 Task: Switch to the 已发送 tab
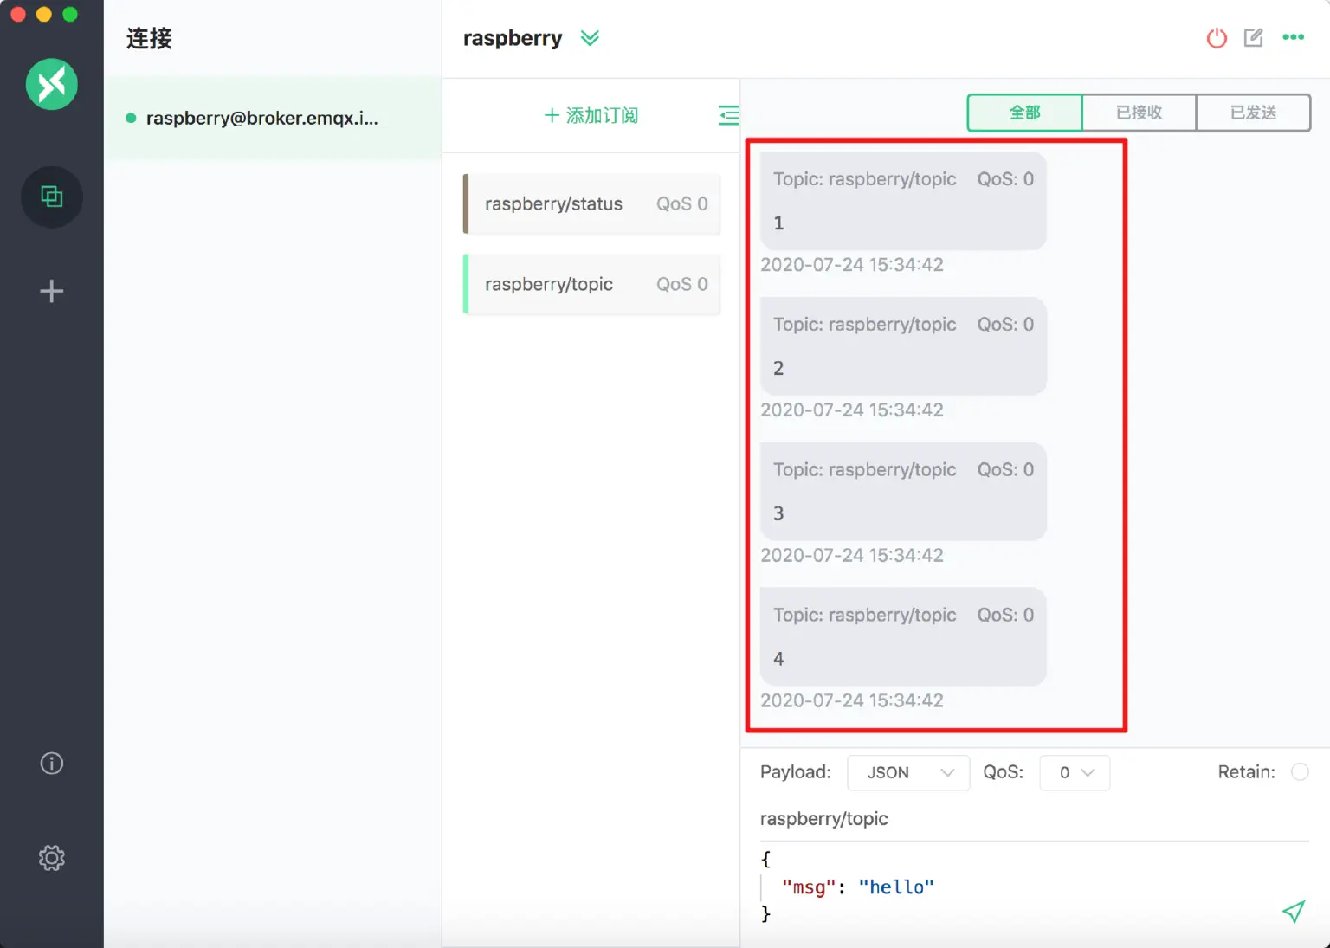[1253, 113]
